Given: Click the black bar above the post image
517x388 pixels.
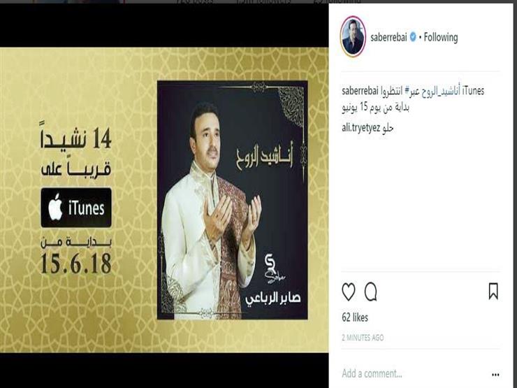Looking at the screenshot, I should click(x=164, y=25).
